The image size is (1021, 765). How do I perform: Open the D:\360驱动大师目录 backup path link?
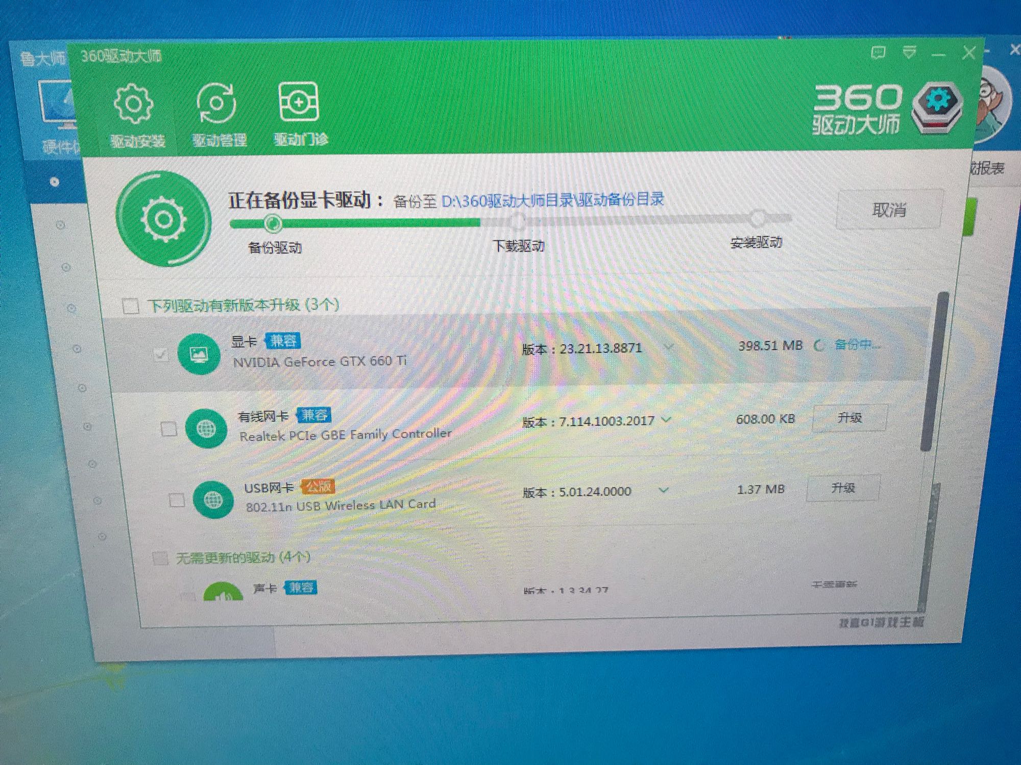click(552, 200)
